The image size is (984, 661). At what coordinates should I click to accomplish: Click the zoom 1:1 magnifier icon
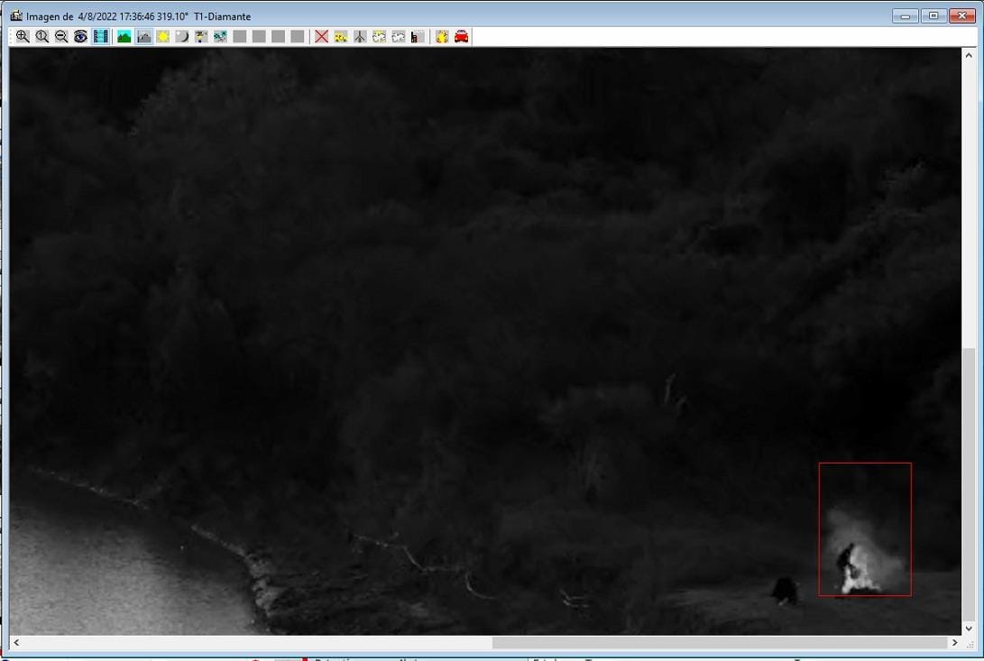pos(42,37)
